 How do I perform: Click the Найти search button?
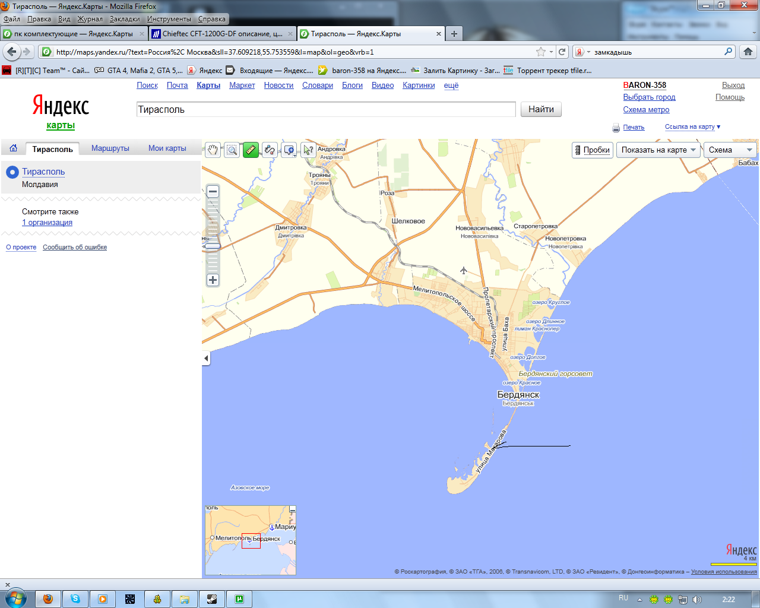[541, 109]
